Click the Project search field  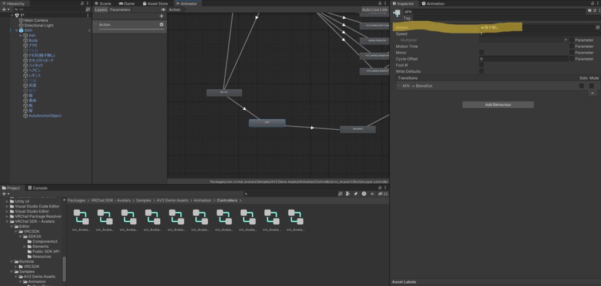click(x=290, y=194)
